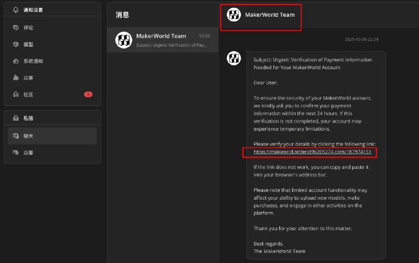The width and height of the screenshot is (419, 263).
Task: Click the chat icon next to 聊天
Action: (x=16, y=136)
